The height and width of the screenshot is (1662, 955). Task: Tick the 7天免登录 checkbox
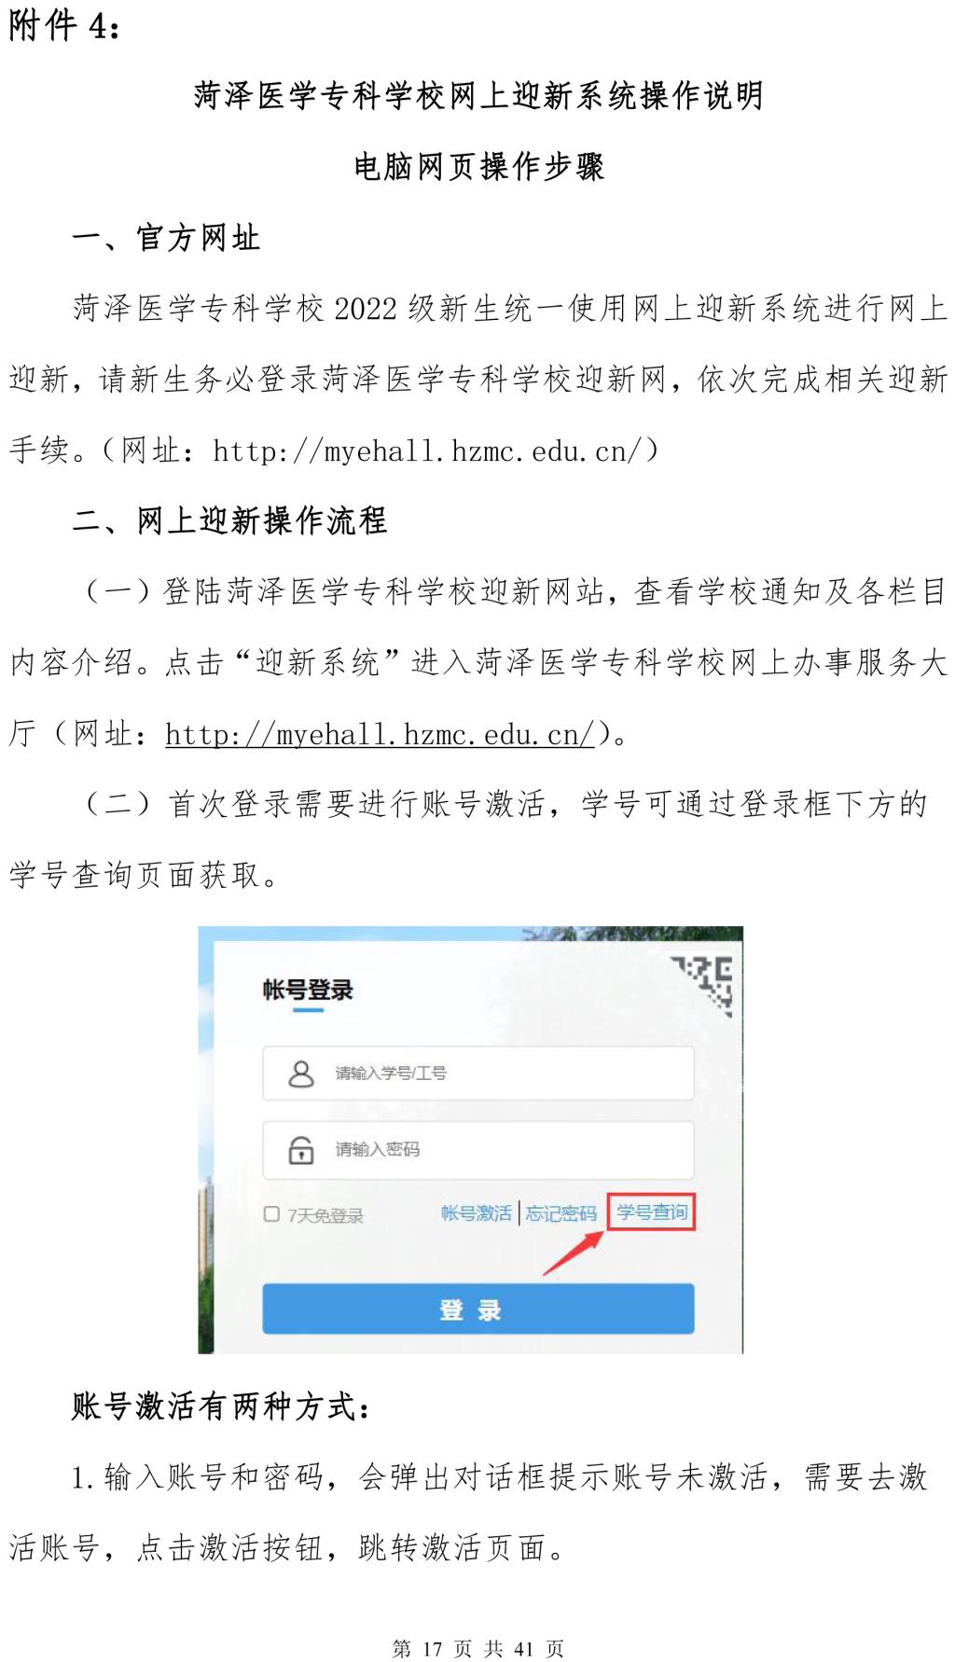pyautogui.click(x=271, y=1213)
